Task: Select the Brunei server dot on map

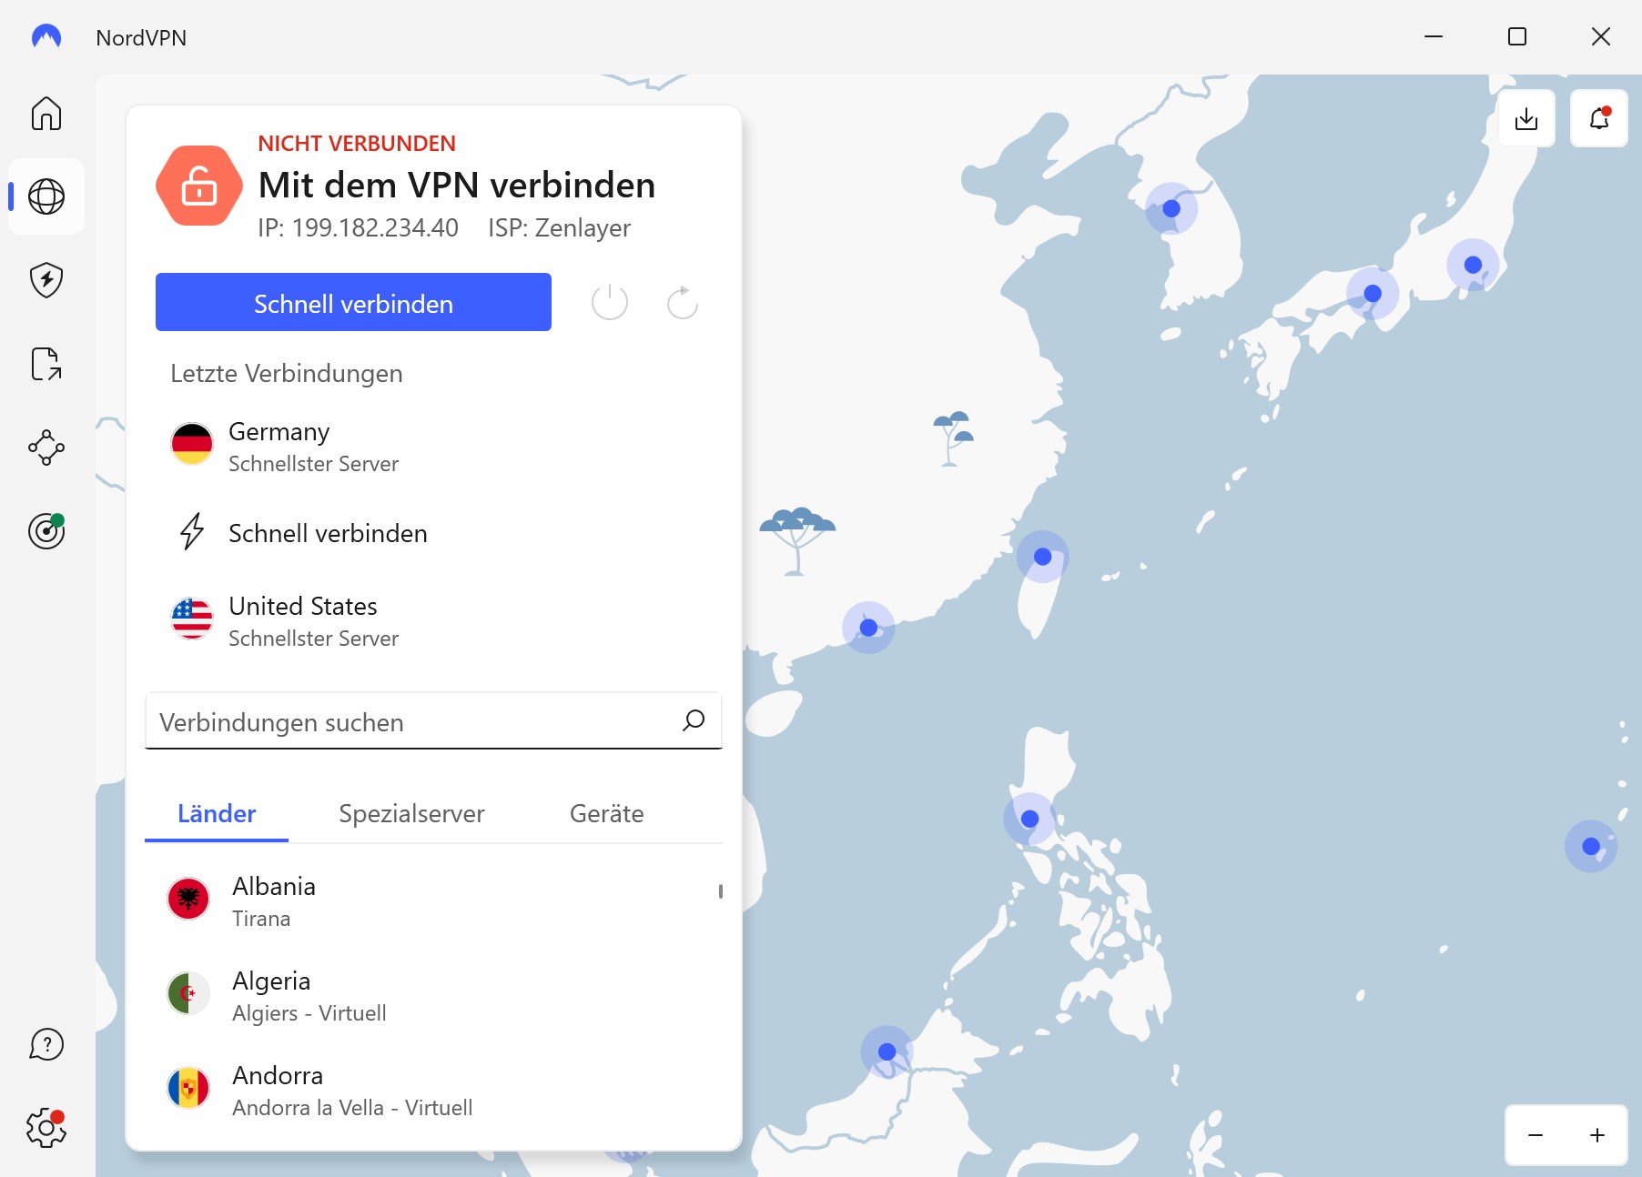Action: tap(887, 1052)
